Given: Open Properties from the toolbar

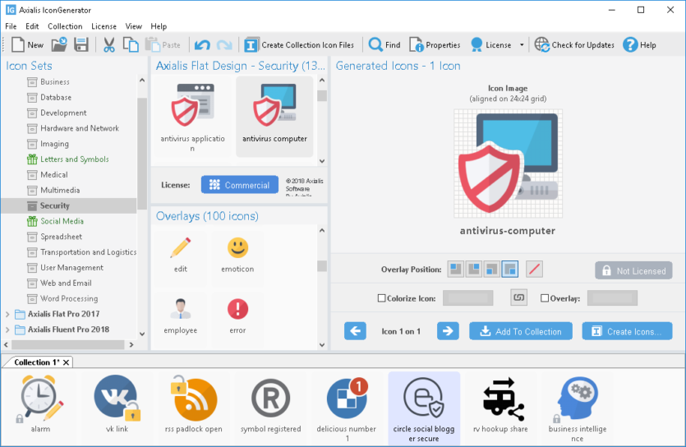Looking at the screenshot, I should [435, 44].
